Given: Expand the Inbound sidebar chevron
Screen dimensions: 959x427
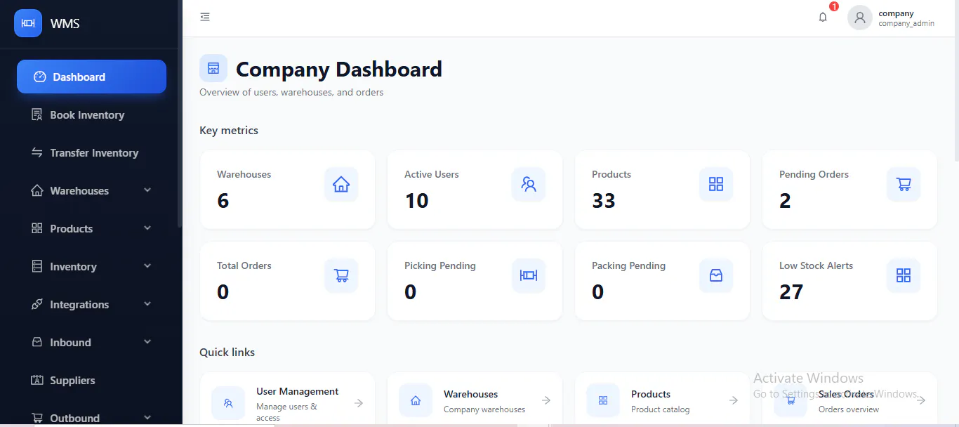Looking at the screenshot, I should click(147, 342).
